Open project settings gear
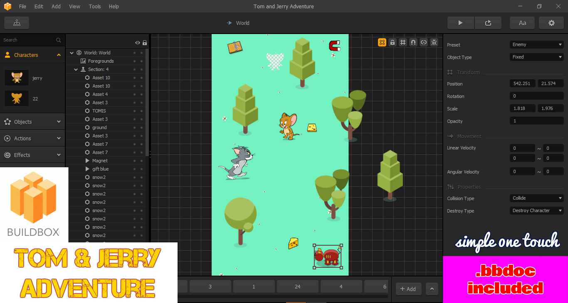This screenshot has height=303, width=568. (551, 23)
